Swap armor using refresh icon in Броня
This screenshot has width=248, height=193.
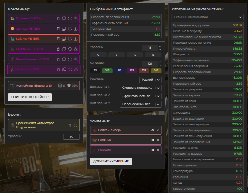(75, 125)
